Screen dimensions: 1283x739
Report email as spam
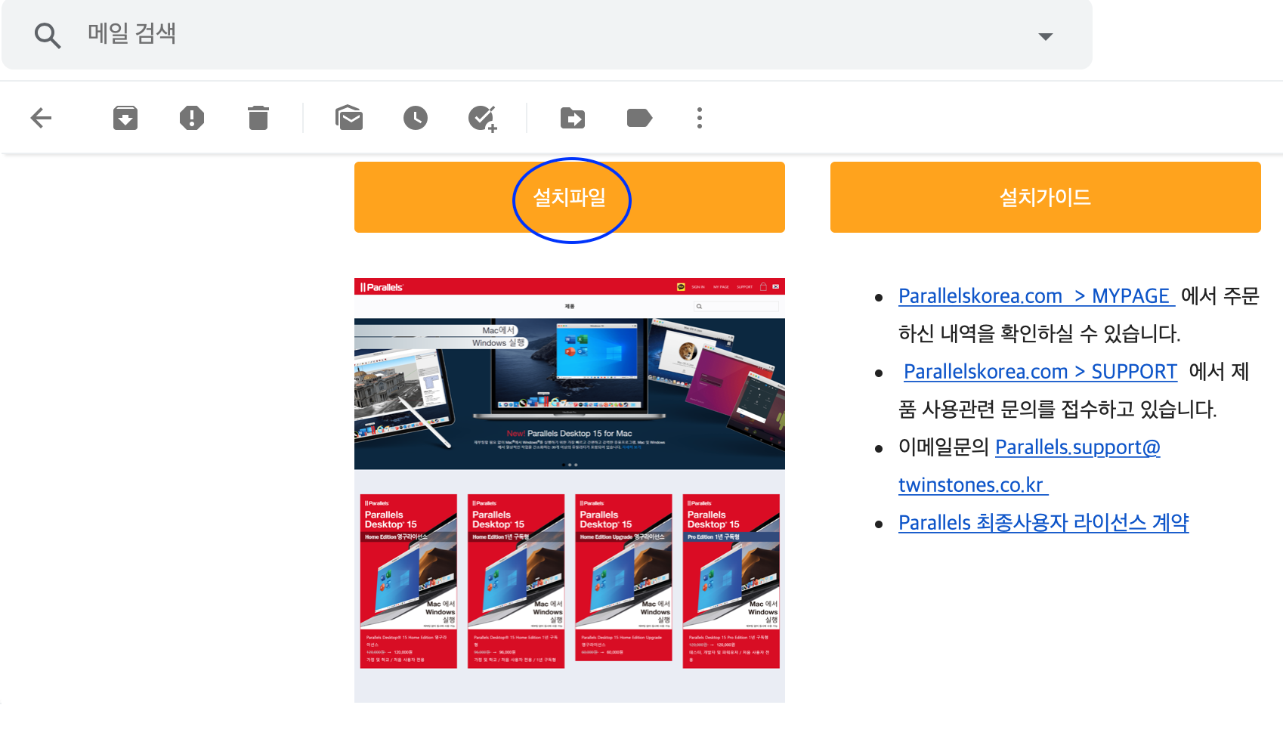point(192,118)
